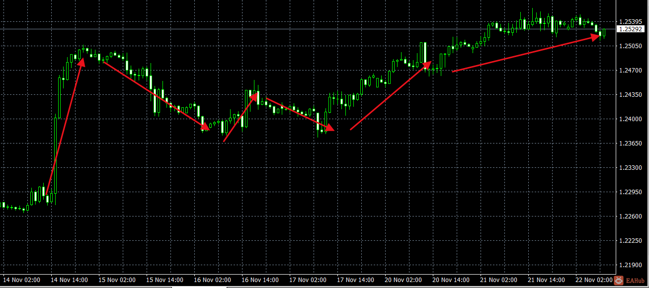Viewport: 649px width, 288px height.
Task: Select the 20 Nov 02:00 time label
Action: (x=403, y=280)
